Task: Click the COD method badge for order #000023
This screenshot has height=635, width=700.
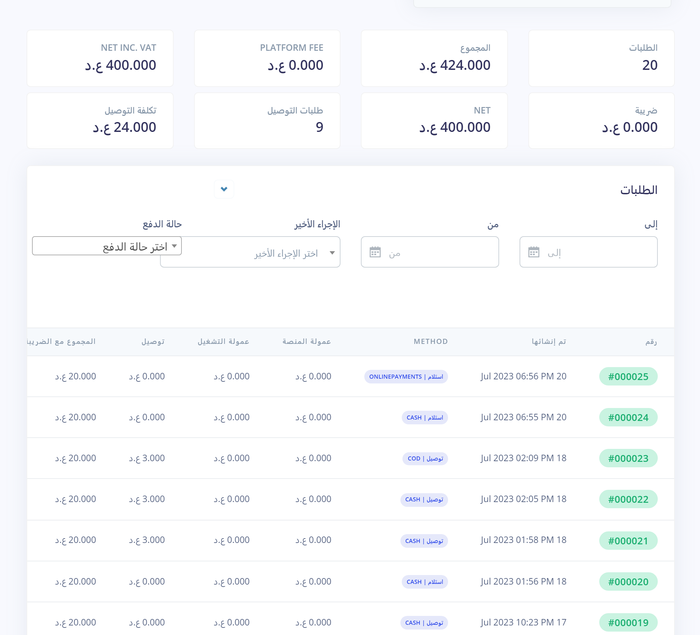Action: click(x=425, y=458)
